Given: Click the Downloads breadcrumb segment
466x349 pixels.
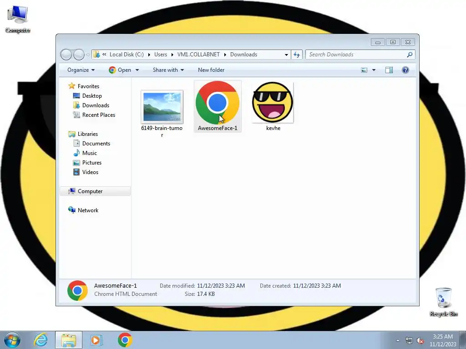Looking at the screenshot, I should (x=244, y=55).
